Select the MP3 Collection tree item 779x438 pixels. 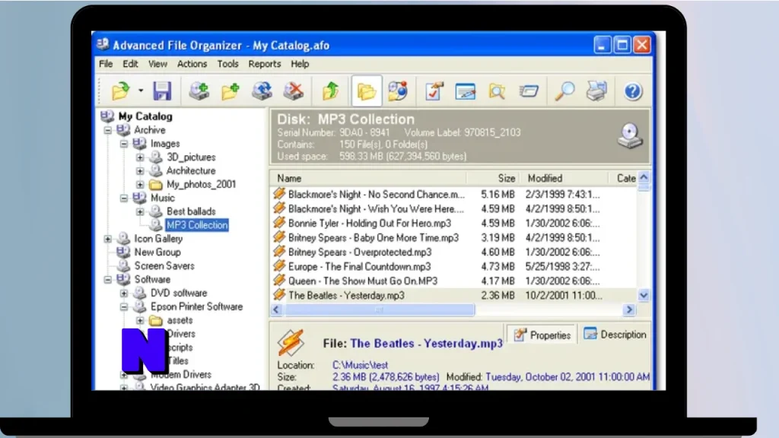(197, 225)
